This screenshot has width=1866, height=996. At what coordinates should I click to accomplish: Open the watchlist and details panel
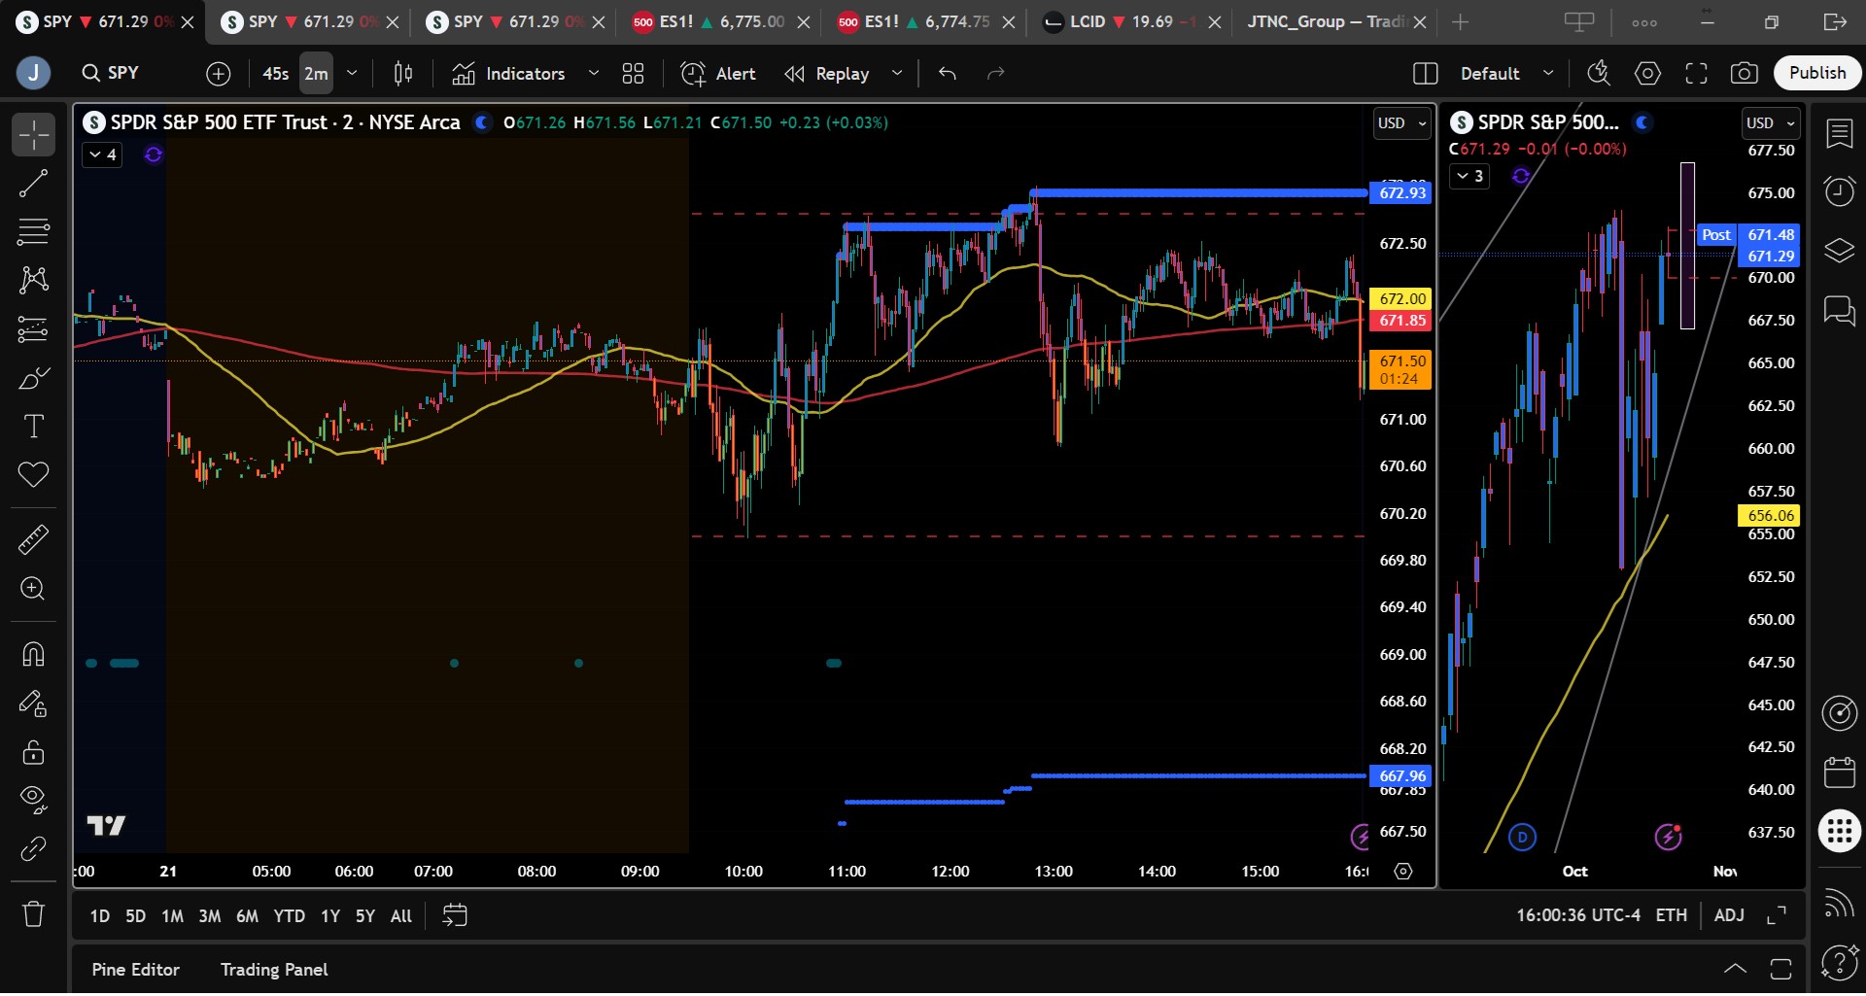tap(1839, 134)
